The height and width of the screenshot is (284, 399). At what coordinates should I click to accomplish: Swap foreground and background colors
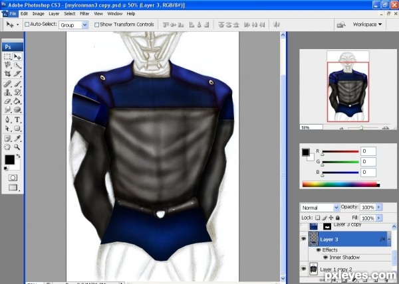tap(19, 156)
